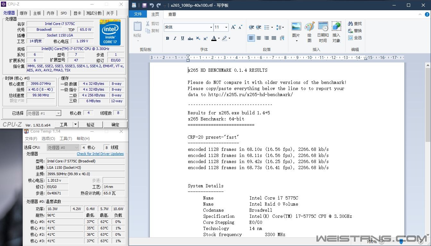Open Customize Quick Access Toolbar dropdown

click(x=165, y=6)
